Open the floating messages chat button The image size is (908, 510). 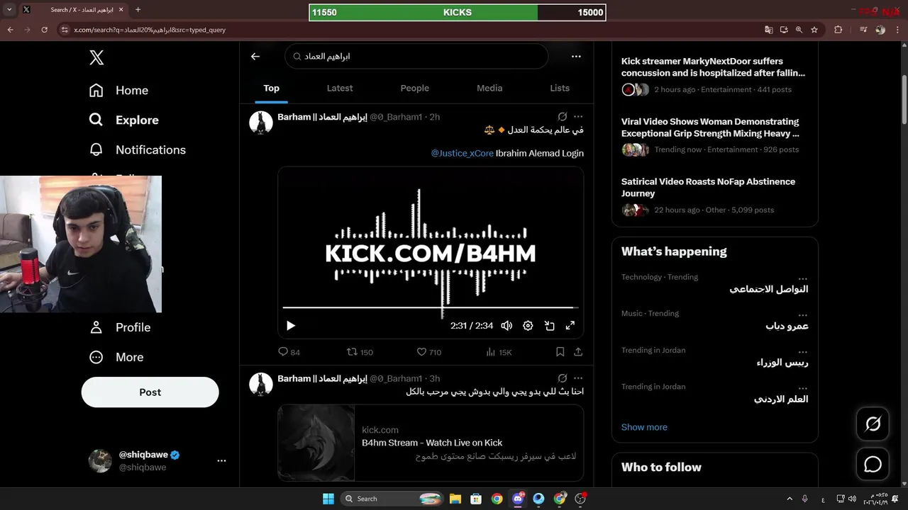click(873, 464)
